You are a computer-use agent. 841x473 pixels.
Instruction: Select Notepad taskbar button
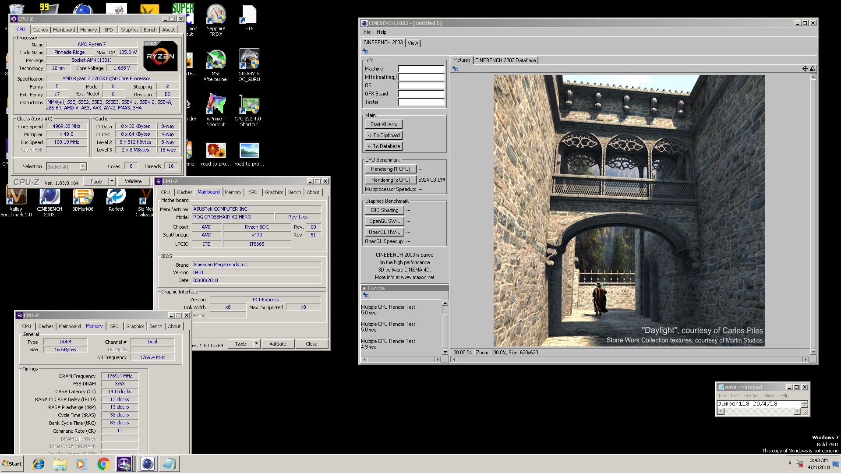[x=169, y=464]
